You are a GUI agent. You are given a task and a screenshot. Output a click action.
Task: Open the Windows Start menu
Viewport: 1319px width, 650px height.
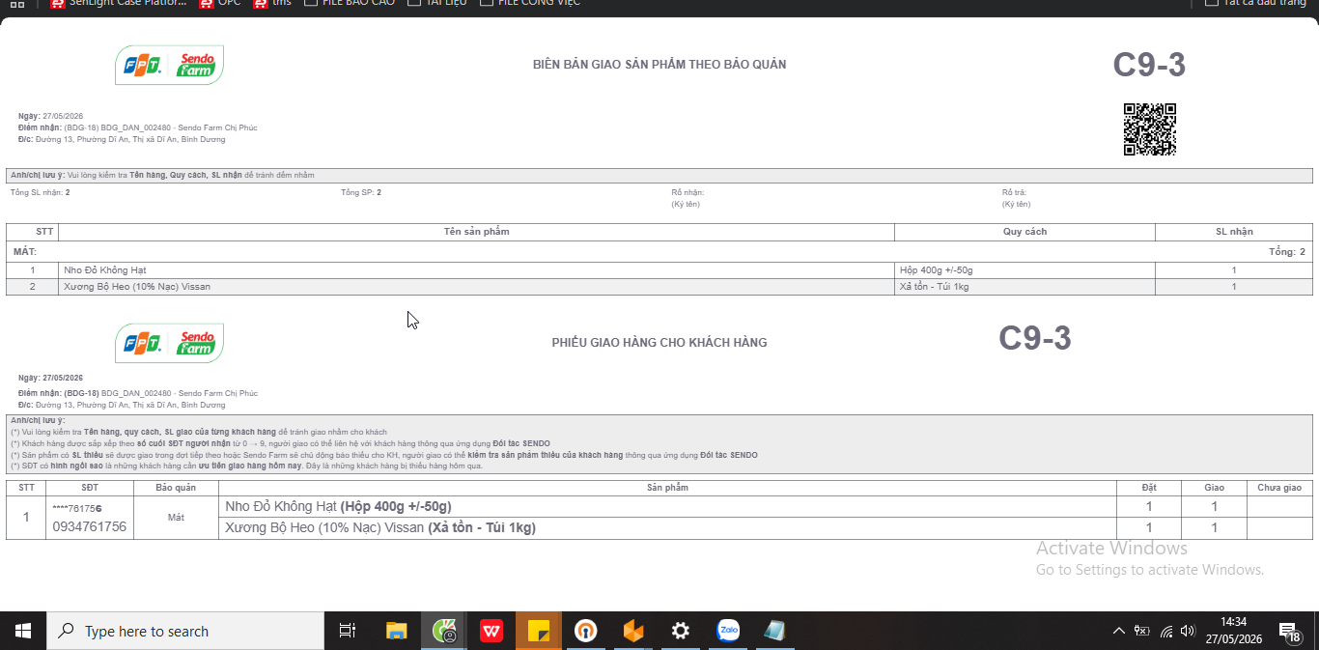tap(23, 631)
